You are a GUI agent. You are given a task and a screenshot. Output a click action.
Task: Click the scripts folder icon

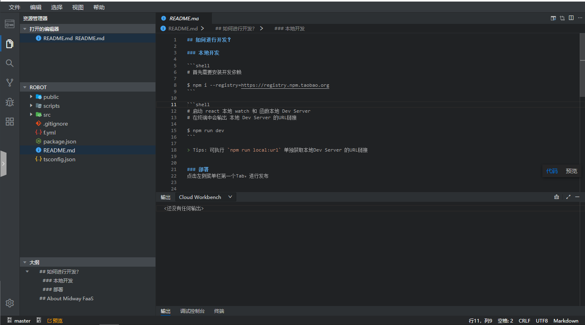pos(39,106)
